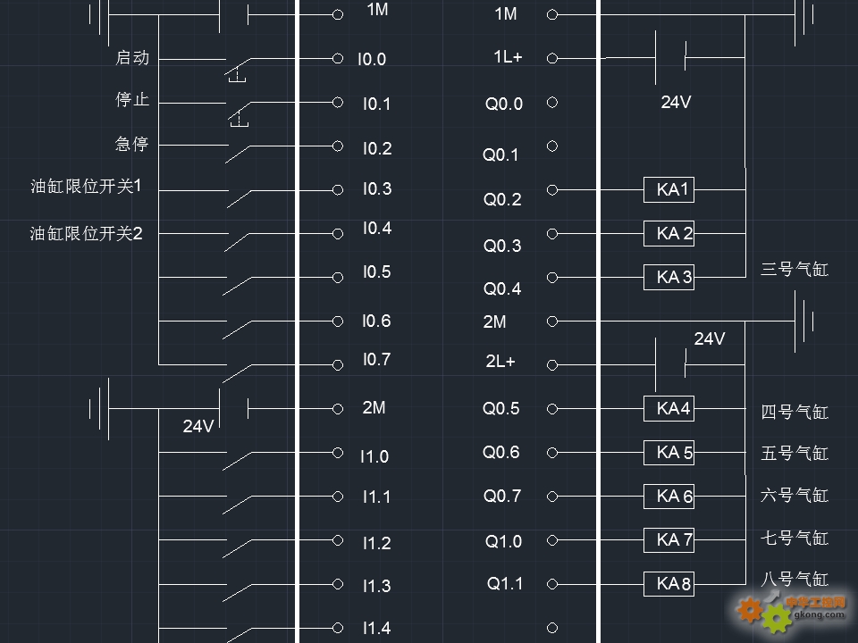Select the 油缸限位开关2 label
The height and width of the screenshot is (643, 858).
click(x=86, y=233)
